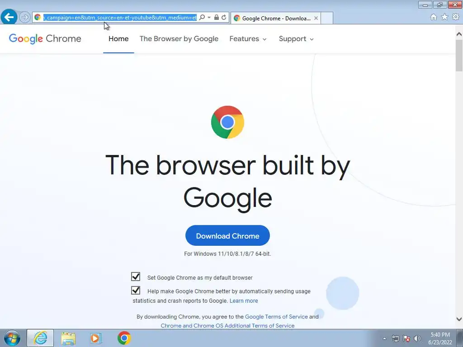Open a new blank tab
This screenshot has height=347, width=463.
(327, 18)
